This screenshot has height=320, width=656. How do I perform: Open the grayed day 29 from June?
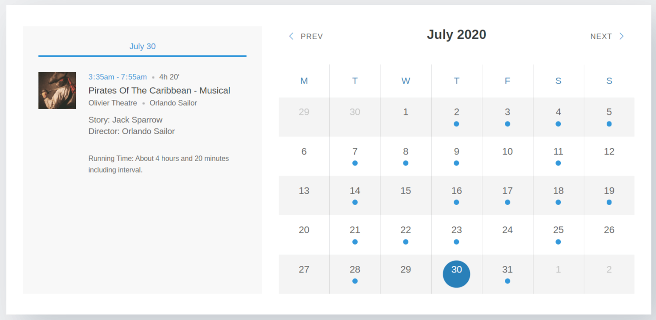point(304,112)
